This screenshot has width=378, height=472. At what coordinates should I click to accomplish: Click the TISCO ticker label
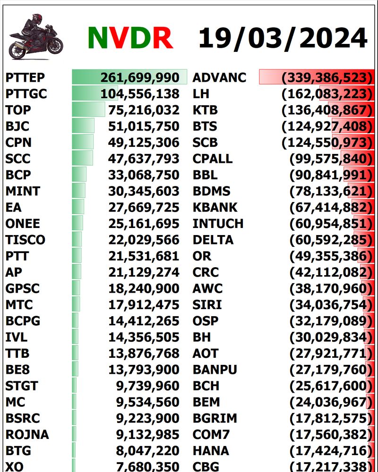click(x=26, y=240)
